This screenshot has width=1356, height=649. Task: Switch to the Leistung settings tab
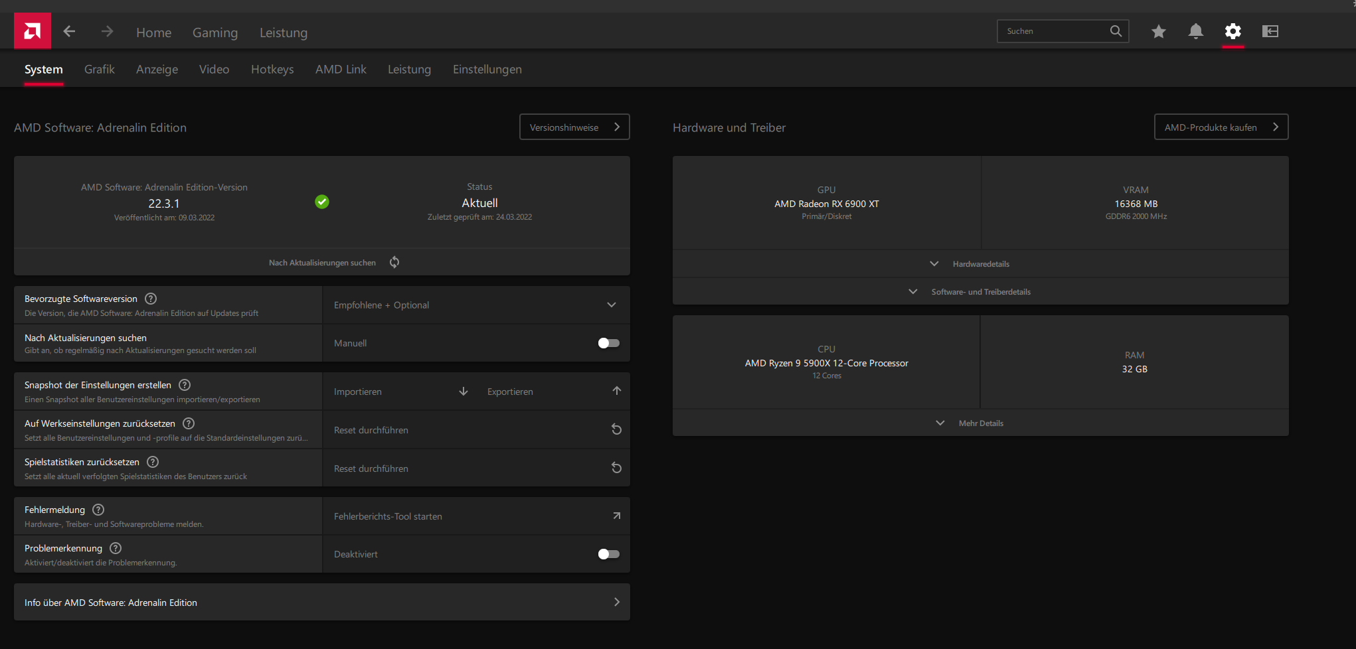[409, 70]
